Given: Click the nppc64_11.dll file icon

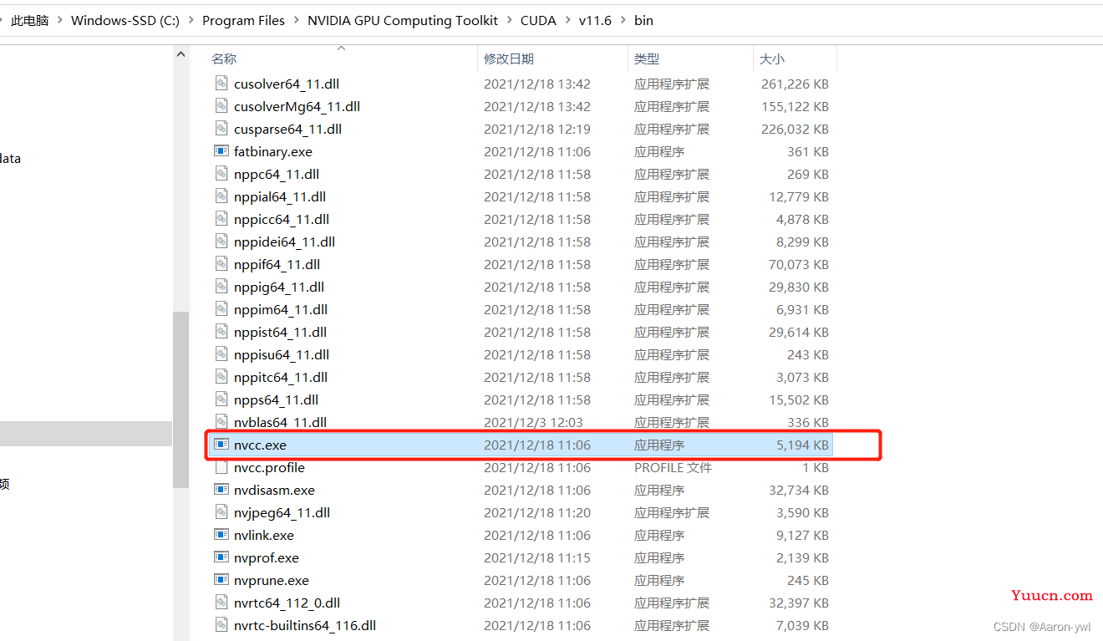Looking at the screenshot, I should (x=221, y=174).
